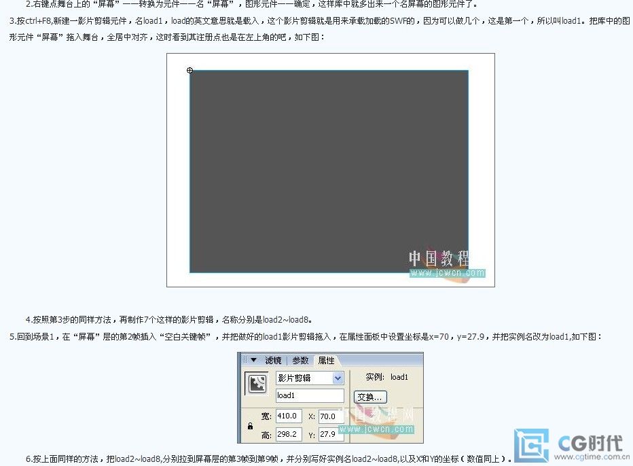Click the 高 field showing 298.2

(289, 434)
